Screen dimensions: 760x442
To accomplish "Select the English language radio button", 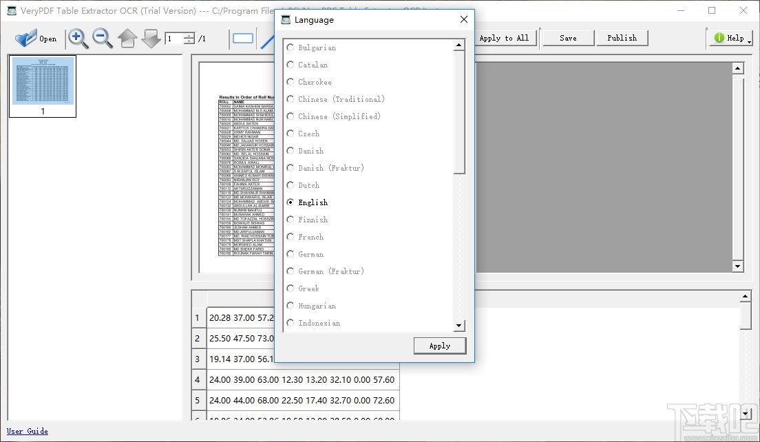I will [290, 202].
